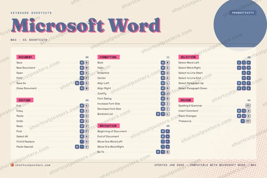This screenshot has width=267, height=178.
Task: Click the Command key beside Beginning of Document
Action: 163,131
